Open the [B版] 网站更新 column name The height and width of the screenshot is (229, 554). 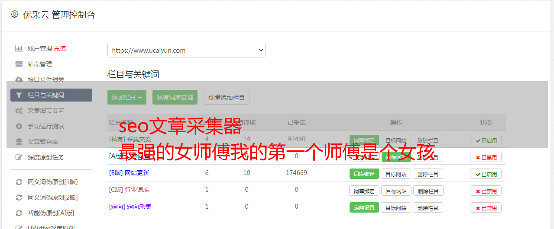(x=129, y=173)
